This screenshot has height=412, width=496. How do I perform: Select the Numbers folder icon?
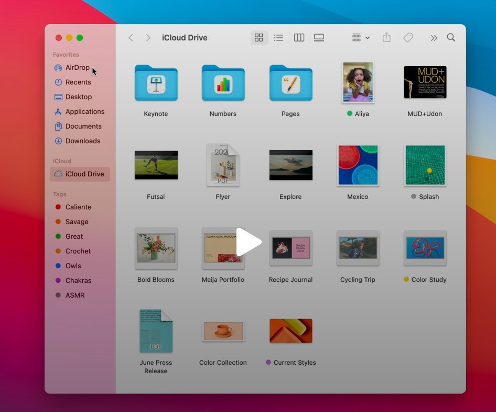223,83
